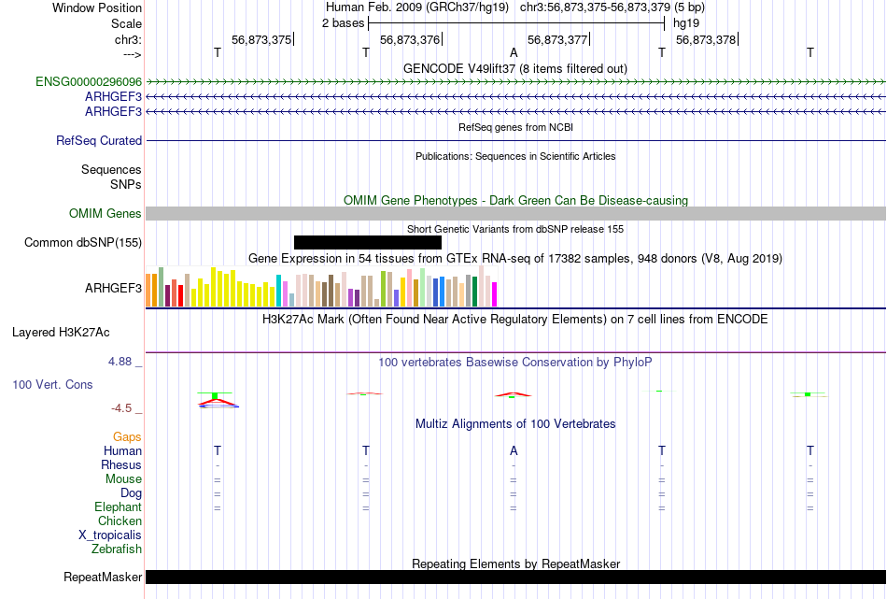Click the 100 Vert. Cons track label
Viewport: 887px width, 599px height.
click(52, 384)
